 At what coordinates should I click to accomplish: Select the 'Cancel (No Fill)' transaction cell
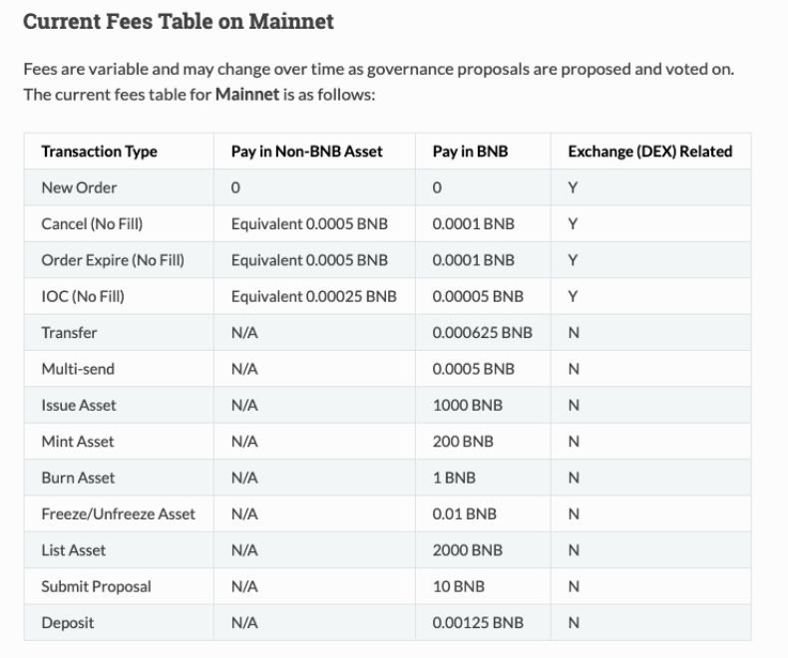[92, 223]
